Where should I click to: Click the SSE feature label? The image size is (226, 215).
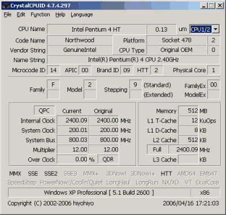point(33,173)
